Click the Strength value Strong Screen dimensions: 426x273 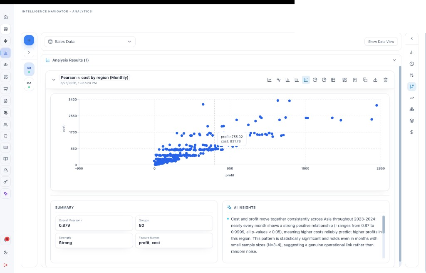[65, 243]
